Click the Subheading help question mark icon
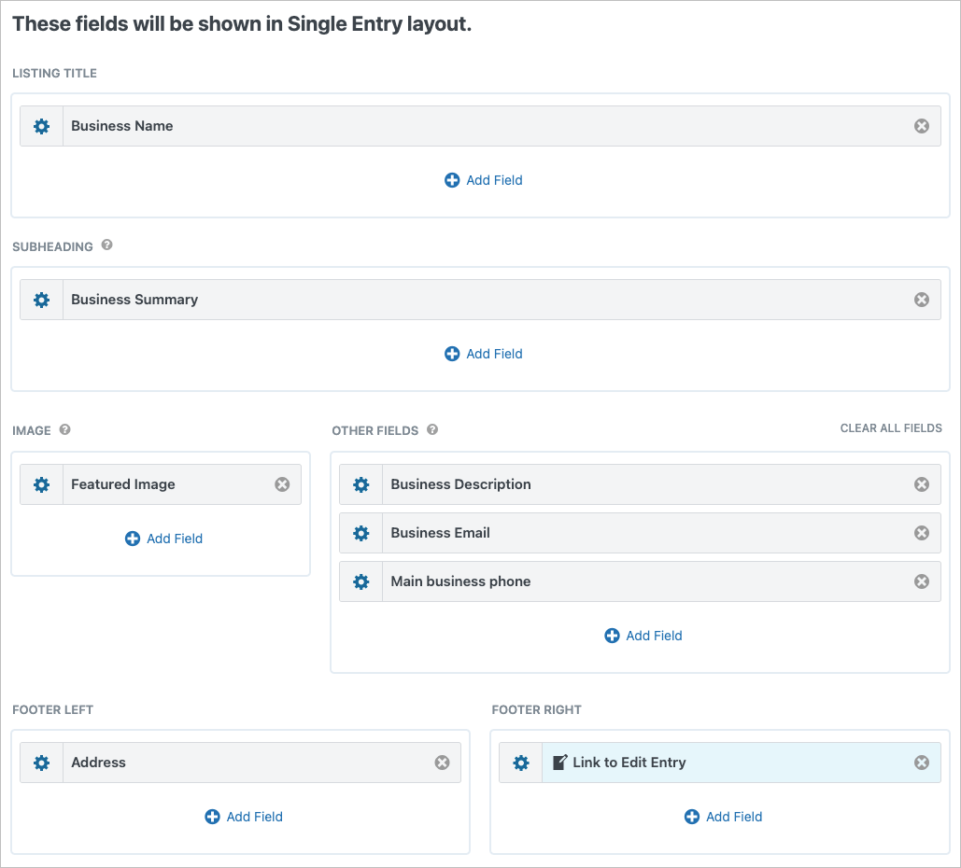Image resolution: width=961 pixels, height=868 pixels. click(106, 245)
